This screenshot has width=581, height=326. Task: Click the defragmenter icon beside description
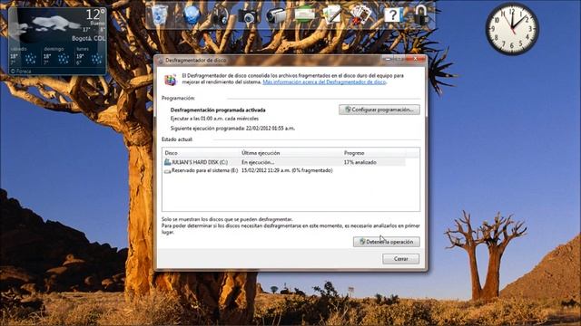(x=171, y=80)
